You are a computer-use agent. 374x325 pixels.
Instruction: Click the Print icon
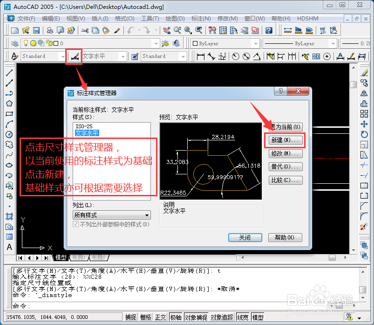pyautogui.click(x=50, y=30)
